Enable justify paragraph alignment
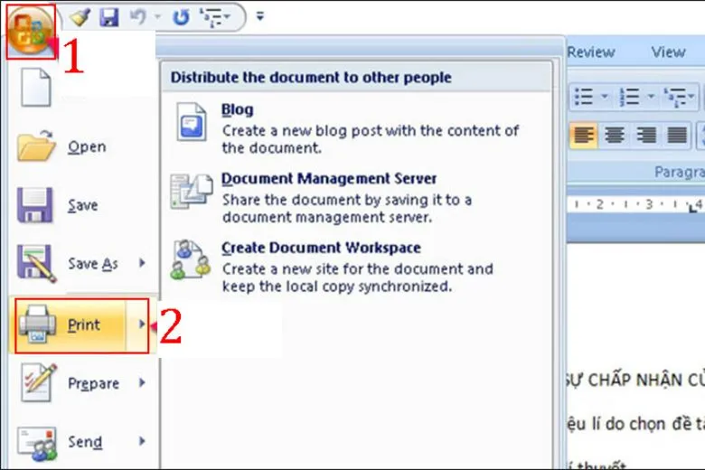Image resolution: width=705 pixels, height=470 pixels. point(676,136)
